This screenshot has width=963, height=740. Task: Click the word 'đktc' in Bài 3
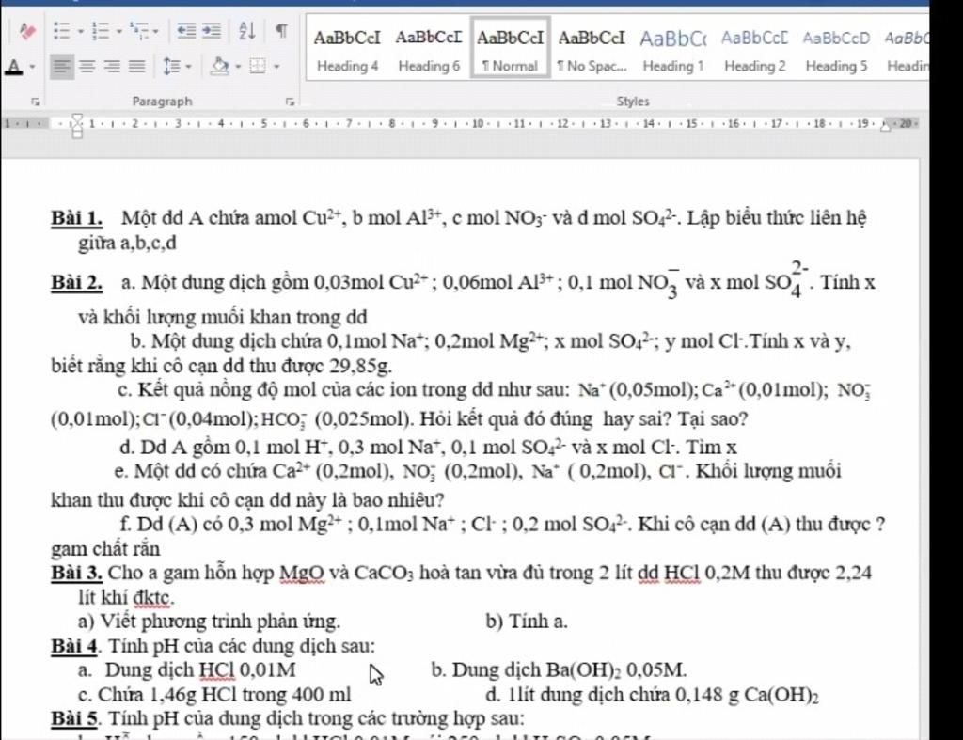pyautogui.click(x=153, y=597)
